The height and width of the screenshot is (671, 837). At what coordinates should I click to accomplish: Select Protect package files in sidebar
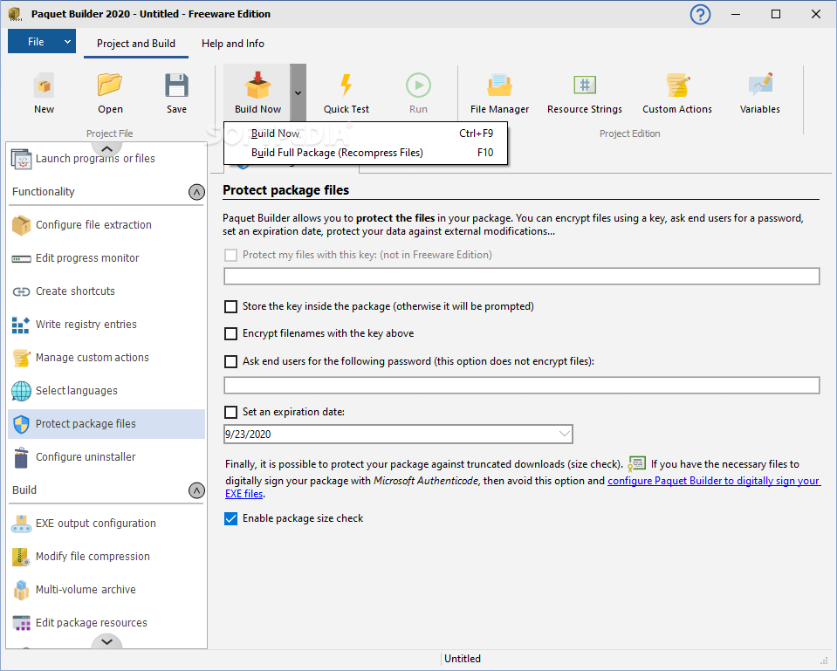click(x=106, y=424)
